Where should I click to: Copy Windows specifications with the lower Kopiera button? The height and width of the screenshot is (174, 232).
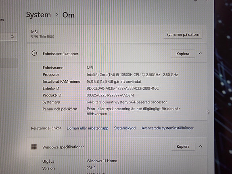(183, 147)
